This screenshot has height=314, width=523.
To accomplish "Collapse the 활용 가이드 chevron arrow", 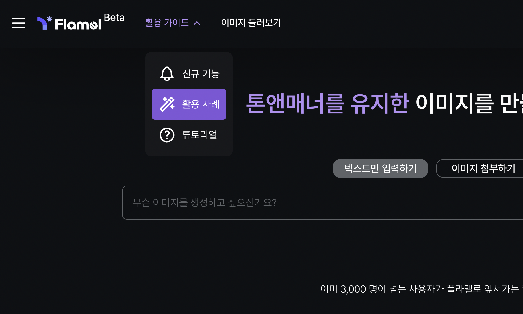I will [x=197, y=23].
